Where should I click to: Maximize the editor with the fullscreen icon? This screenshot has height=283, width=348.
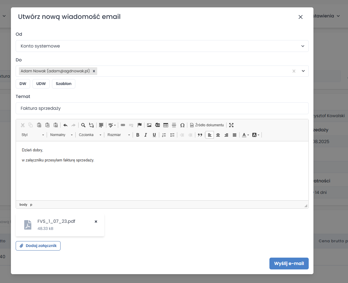tap(231, 125)
